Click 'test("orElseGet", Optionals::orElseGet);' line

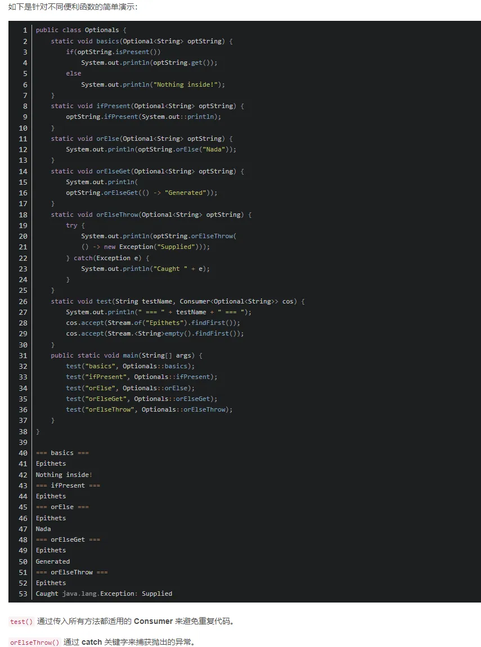tap(141, 399)
